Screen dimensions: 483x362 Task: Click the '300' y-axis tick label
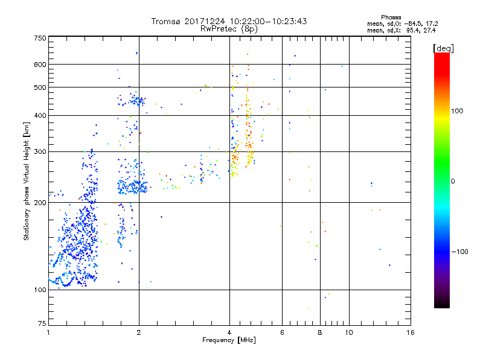coord(40,152)
